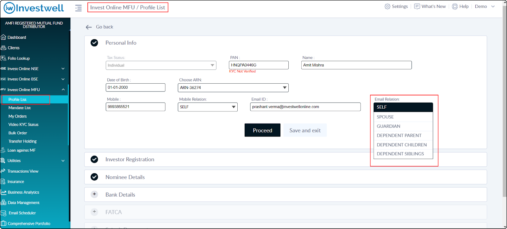Image resolution: width=507 pixels, height=229 pixels.
Task: Click Transactions View arrows icon
Action: point(3,171)
